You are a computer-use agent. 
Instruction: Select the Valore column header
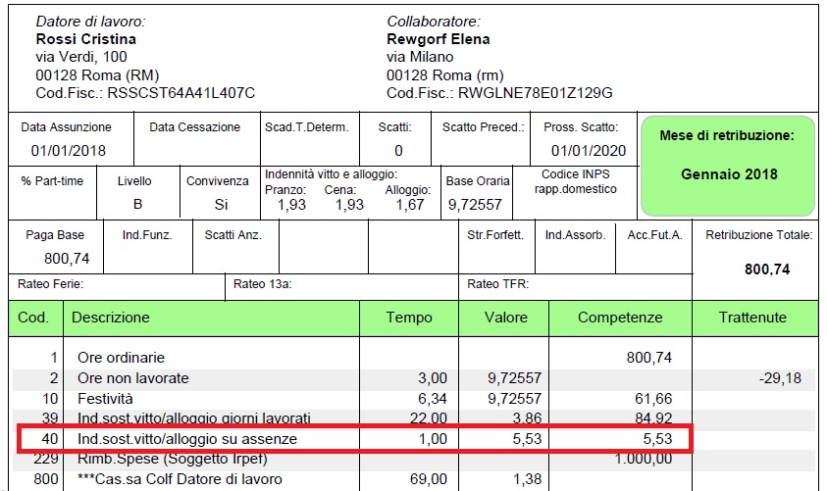(x=506, y=318)
